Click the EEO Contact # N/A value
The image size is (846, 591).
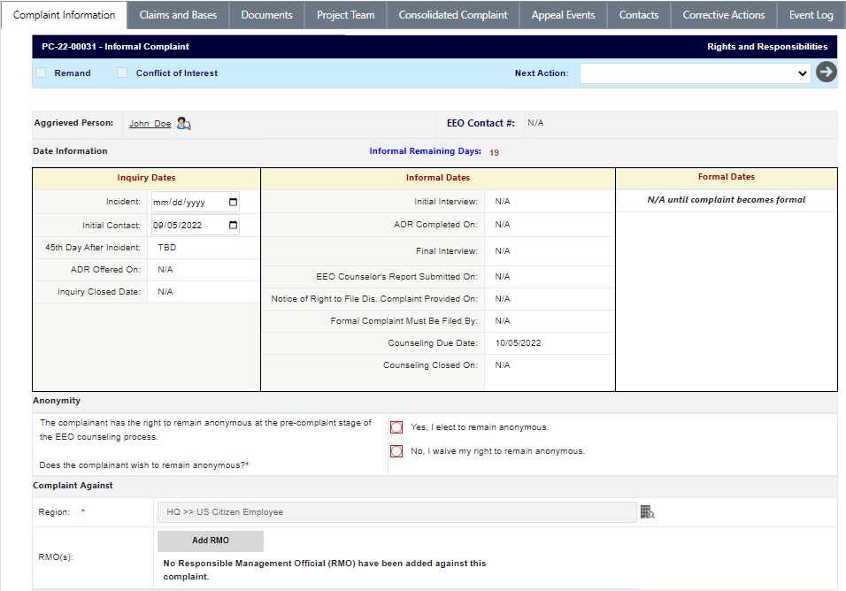coord(535,123)
